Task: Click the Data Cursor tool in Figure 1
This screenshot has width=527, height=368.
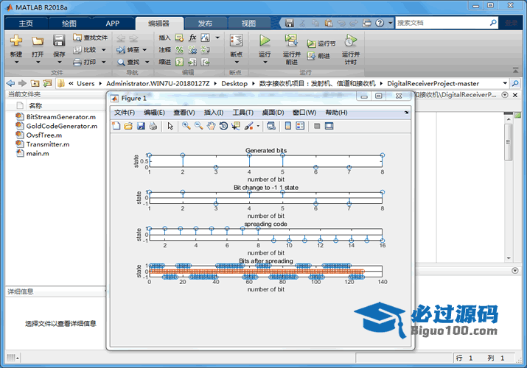Action: coord(236,126)
